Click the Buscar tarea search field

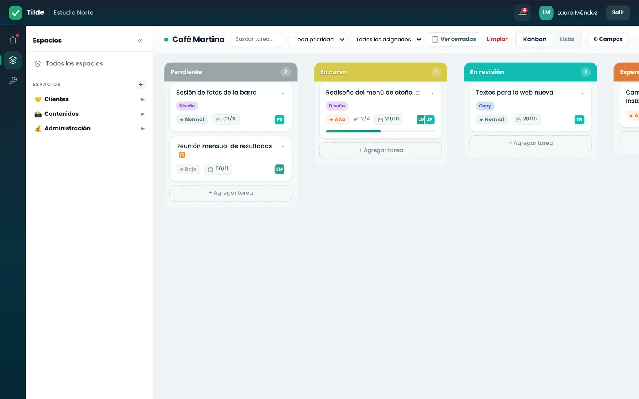pyautogui.click(x=258, y=39)
